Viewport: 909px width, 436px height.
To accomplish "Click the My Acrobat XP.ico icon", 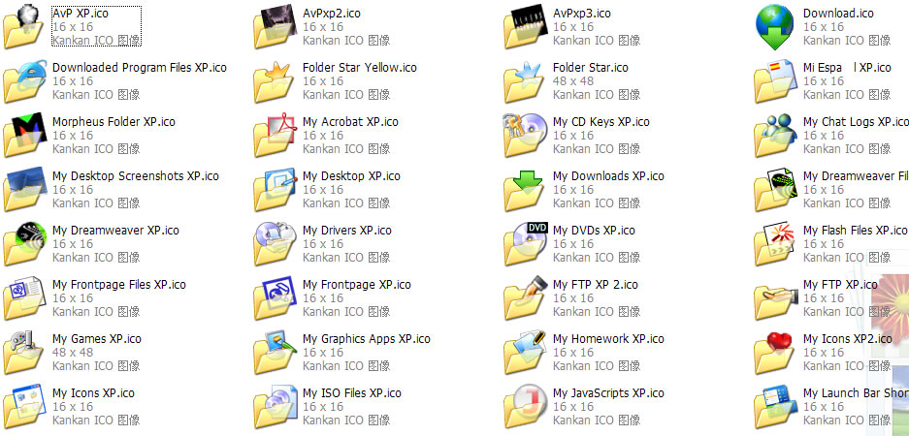I will [275, 135].
